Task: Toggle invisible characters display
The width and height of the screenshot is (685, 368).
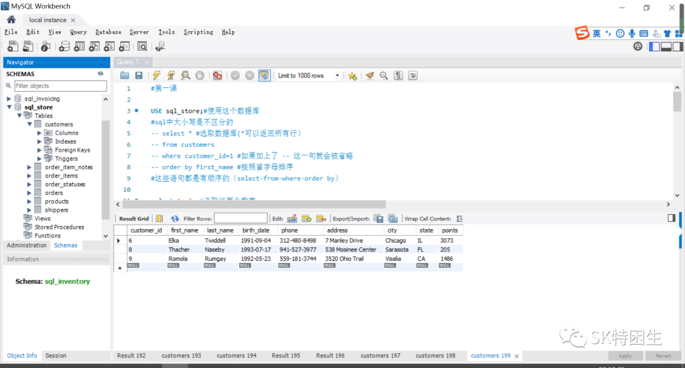Action: tap(398, 75)
